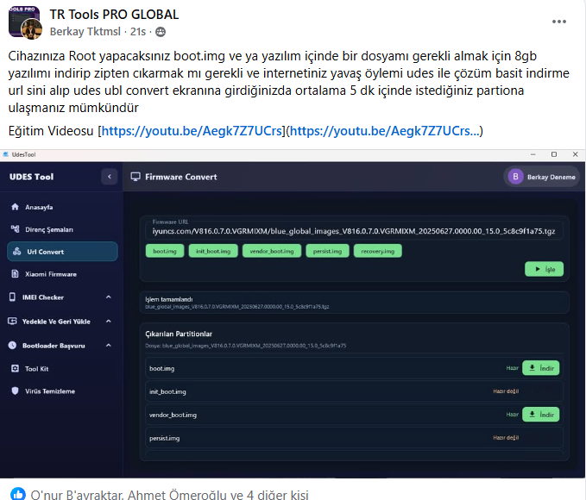Expand the IMEI Checker section
Image resolution: width=586 pixels, height=500 pixels.
coord(109,297)
